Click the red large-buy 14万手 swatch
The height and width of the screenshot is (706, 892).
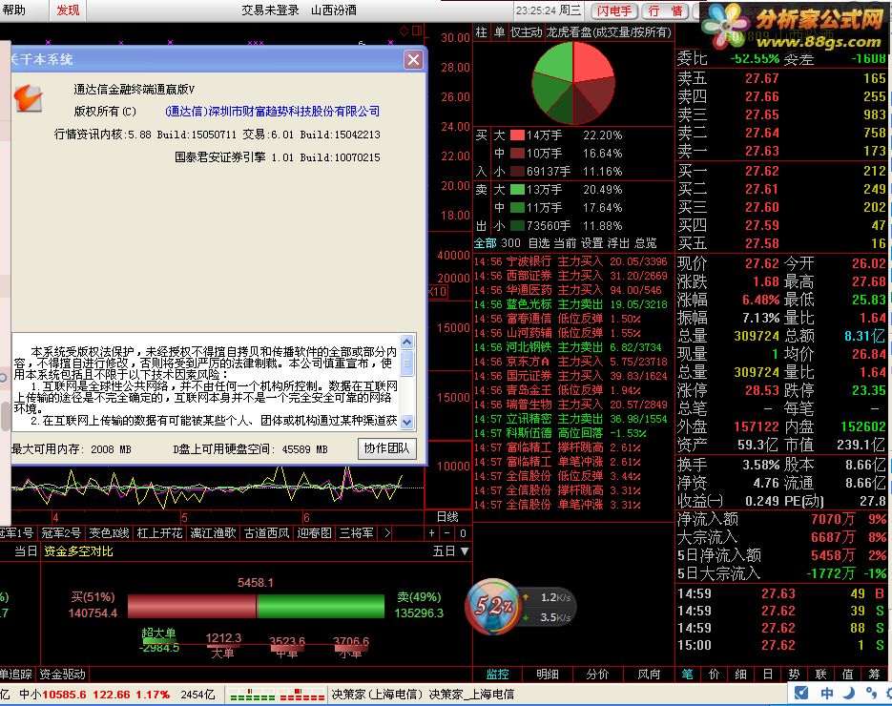pos(517,135)
